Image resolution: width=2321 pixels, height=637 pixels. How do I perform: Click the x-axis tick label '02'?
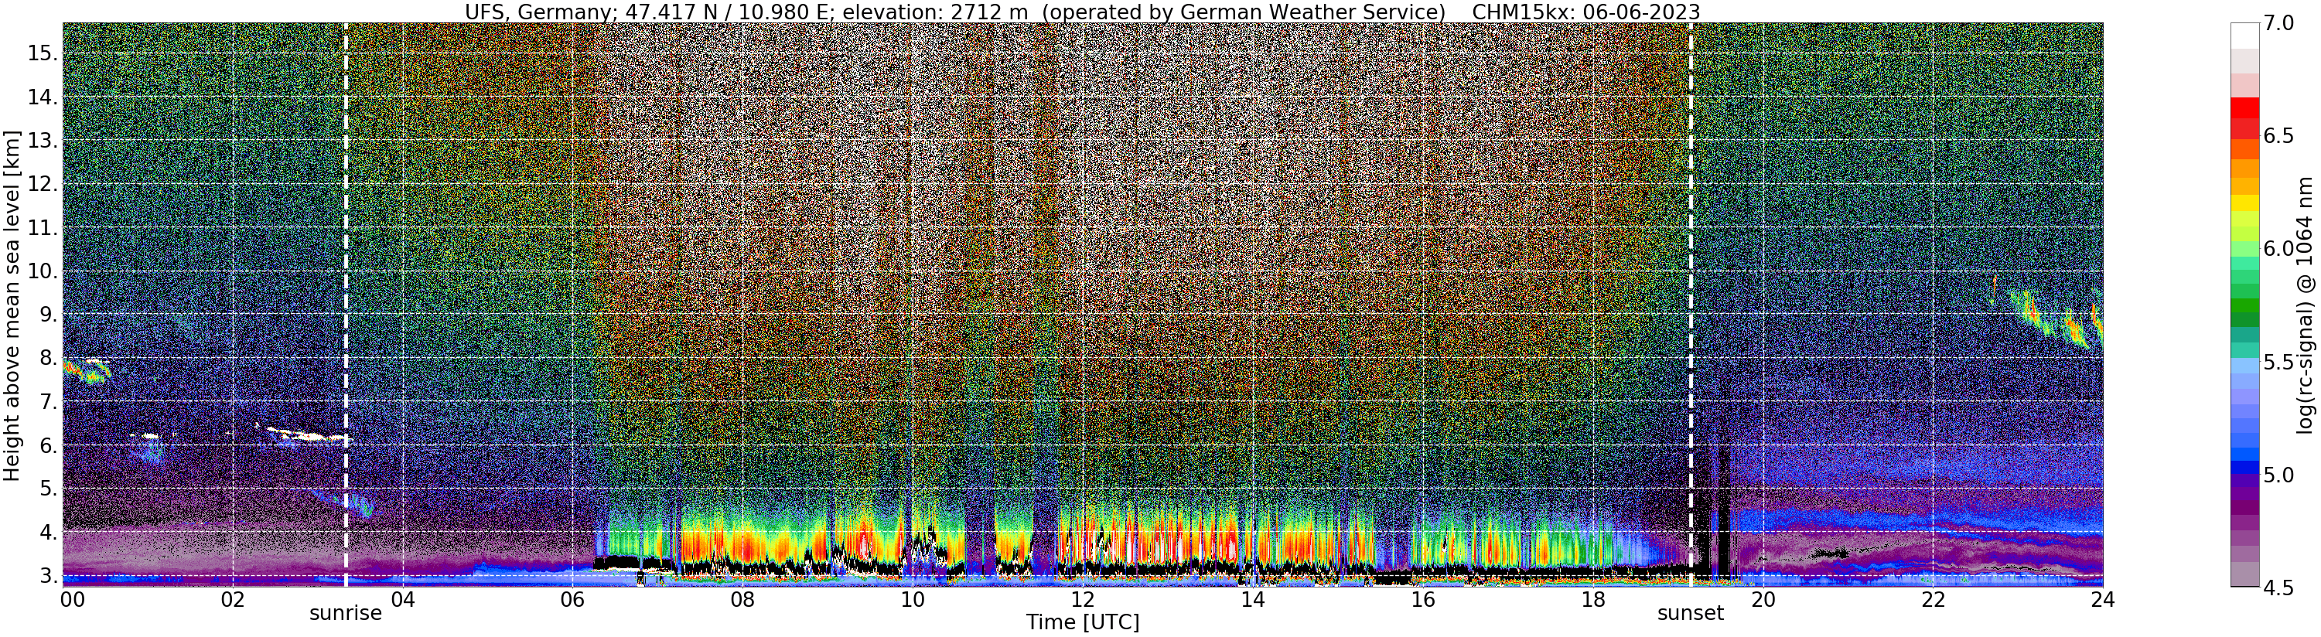point(233,600)
